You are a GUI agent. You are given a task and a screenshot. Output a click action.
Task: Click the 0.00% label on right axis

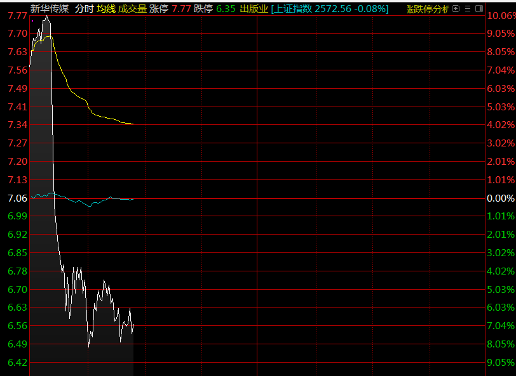coord(500,198)
